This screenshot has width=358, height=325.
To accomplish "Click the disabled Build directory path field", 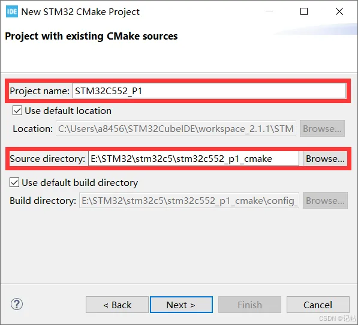I will click(x=189, y=201).
